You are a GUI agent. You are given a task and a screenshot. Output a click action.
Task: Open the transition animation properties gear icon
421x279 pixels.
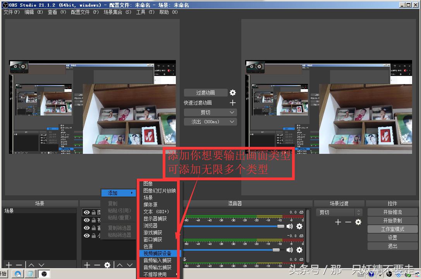[232, 92]
